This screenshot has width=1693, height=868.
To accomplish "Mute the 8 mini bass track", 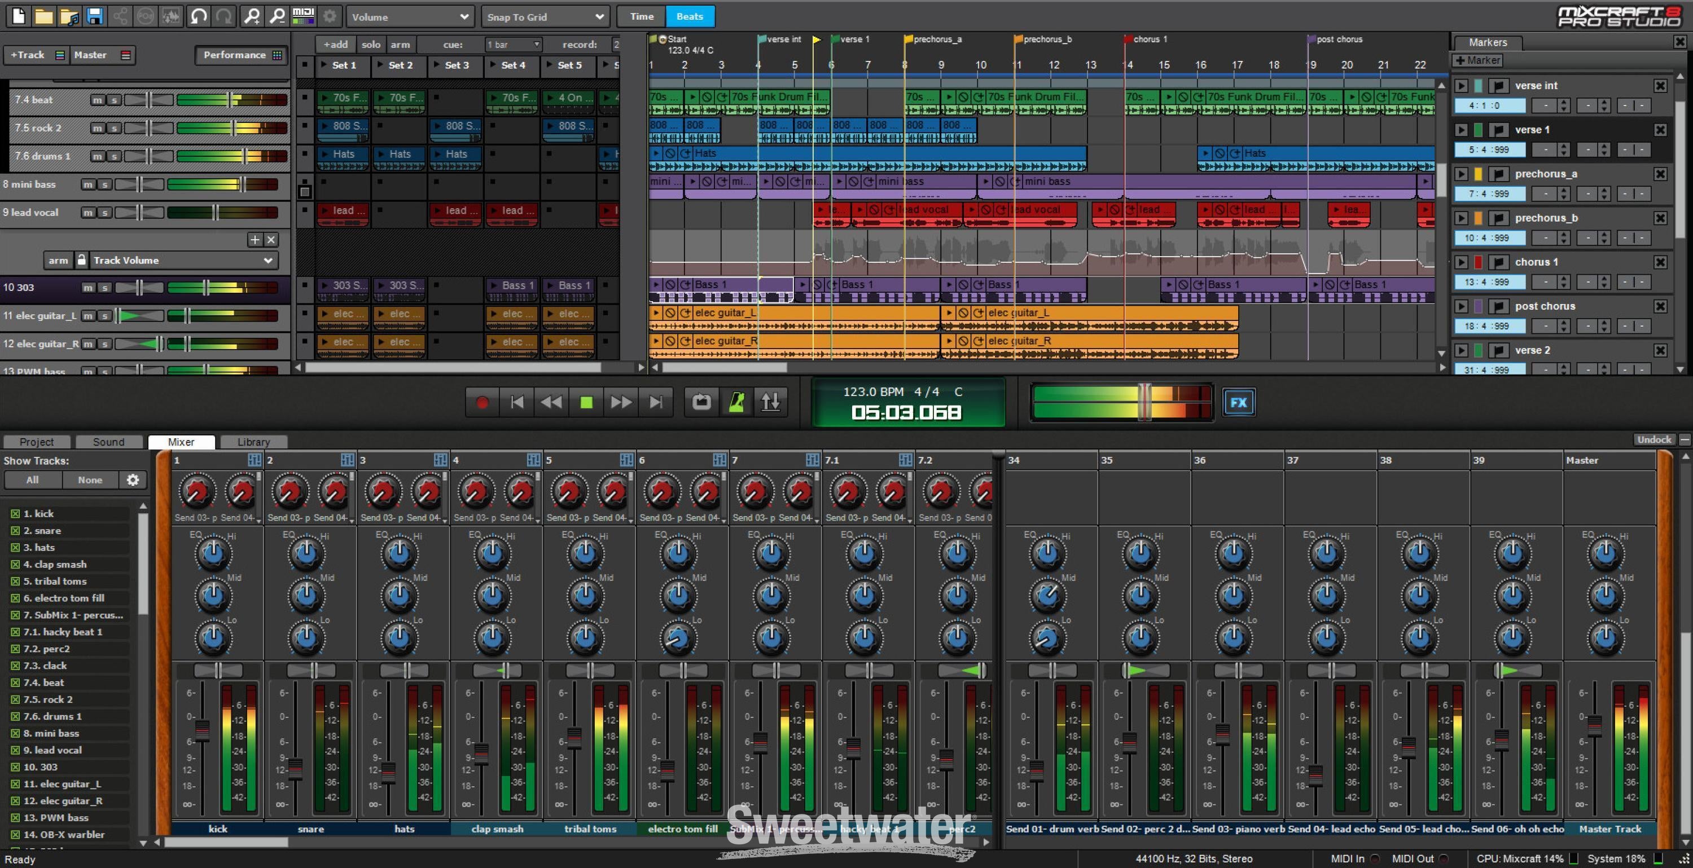I will [x=87, y=184].
